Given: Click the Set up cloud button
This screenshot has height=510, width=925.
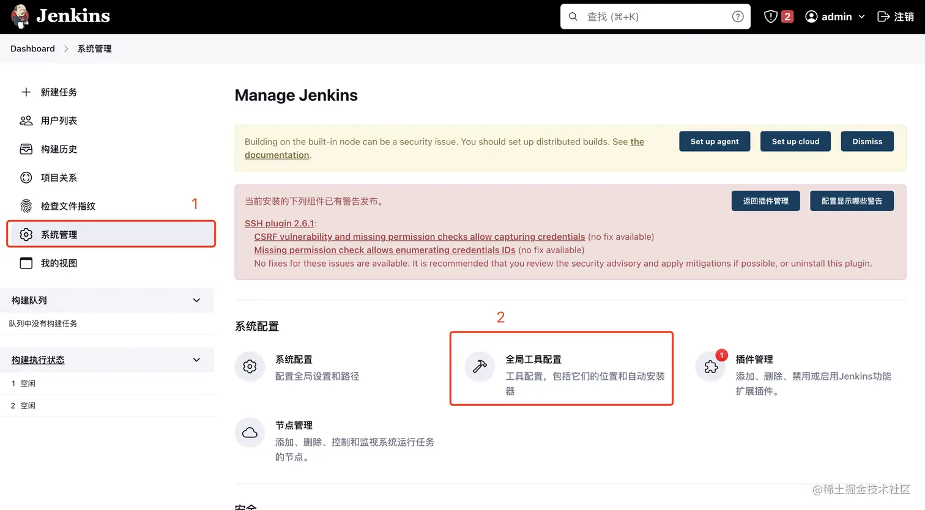Looking at the screenshot, I should point(795,141).
